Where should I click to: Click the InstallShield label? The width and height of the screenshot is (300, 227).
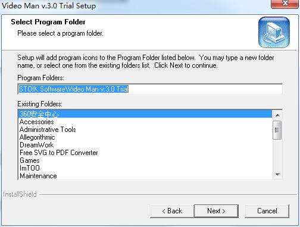point(20,194)
